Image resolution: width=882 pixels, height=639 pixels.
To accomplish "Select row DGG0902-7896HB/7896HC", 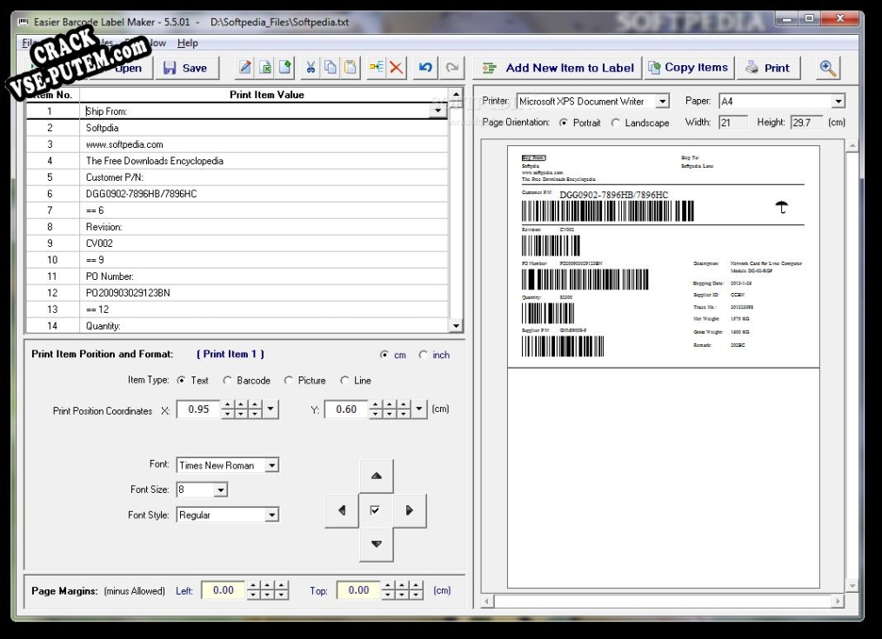I will (237, 194).
